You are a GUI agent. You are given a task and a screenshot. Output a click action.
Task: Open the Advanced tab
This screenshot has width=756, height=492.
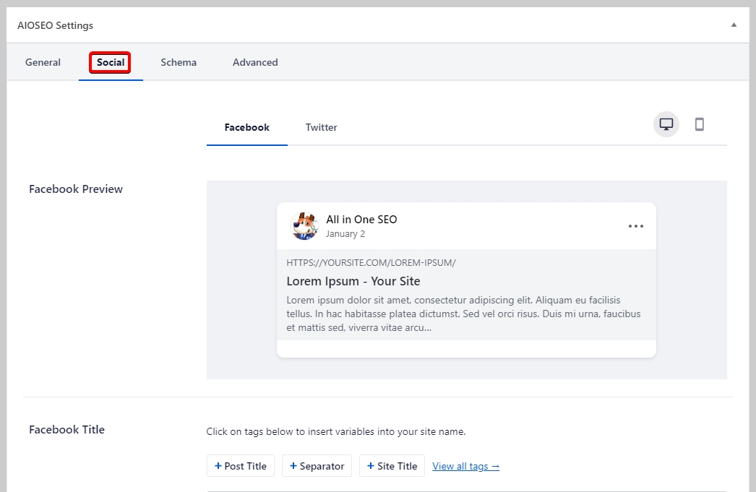pyautogui.click(x=255, y=62)
